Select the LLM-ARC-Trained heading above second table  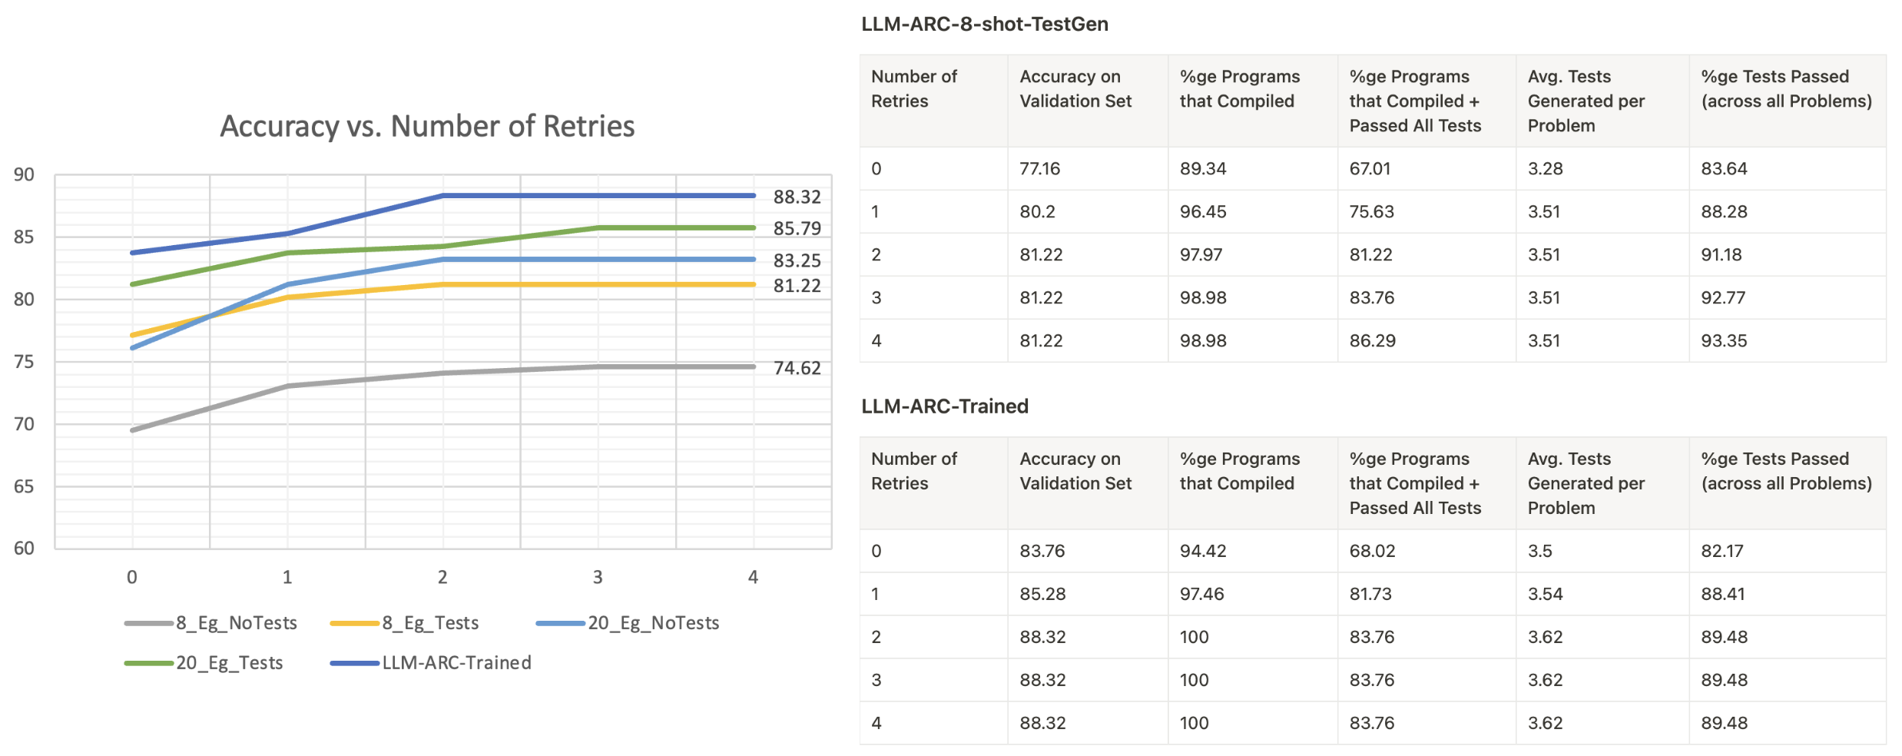tap(944, 406)
